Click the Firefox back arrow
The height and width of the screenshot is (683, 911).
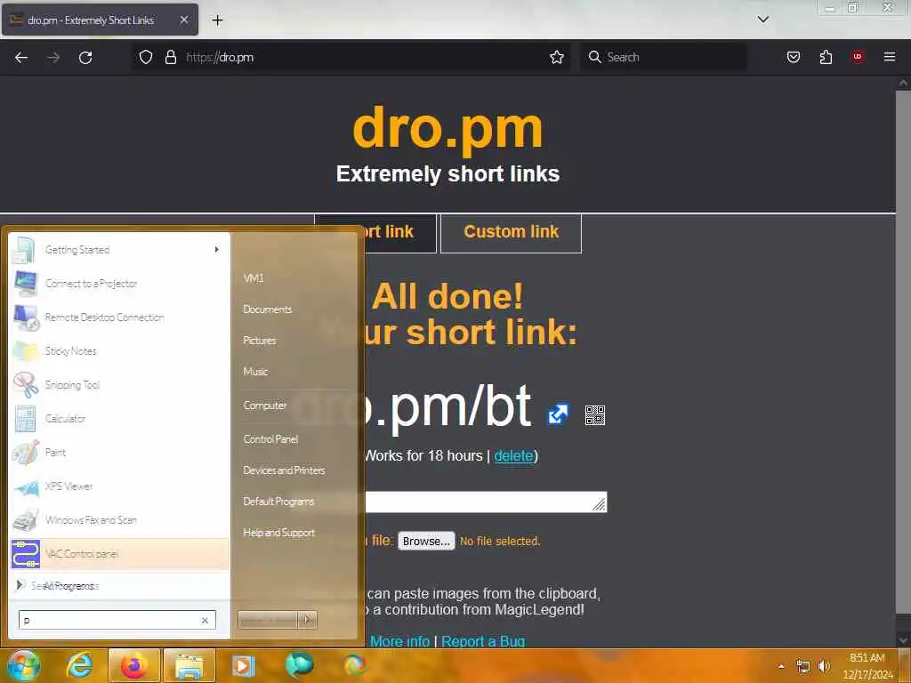tap(21, 57)
